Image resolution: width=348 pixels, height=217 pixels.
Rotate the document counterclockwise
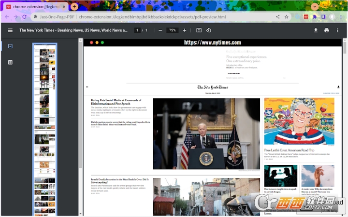coord(208,30)
